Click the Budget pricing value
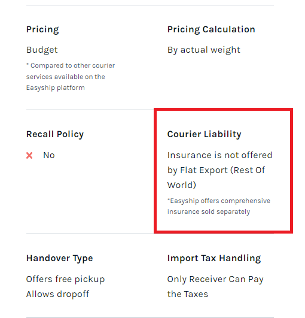305x318 pixels. coord(42,50)
